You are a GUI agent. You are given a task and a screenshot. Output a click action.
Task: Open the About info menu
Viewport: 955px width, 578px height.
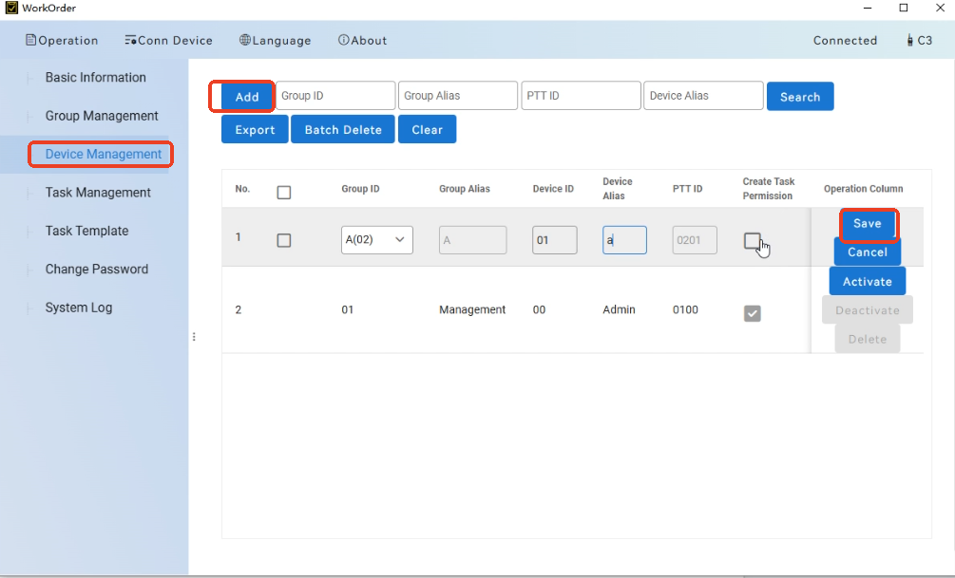pyautogui.click(x=362, y=41)
